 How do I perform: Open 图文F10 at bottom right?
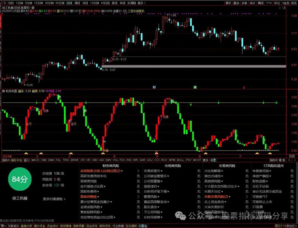click(x=281, y=226)
